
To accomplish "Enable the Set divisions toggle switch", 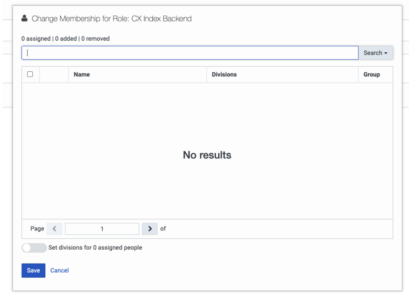I will [34, 248].
